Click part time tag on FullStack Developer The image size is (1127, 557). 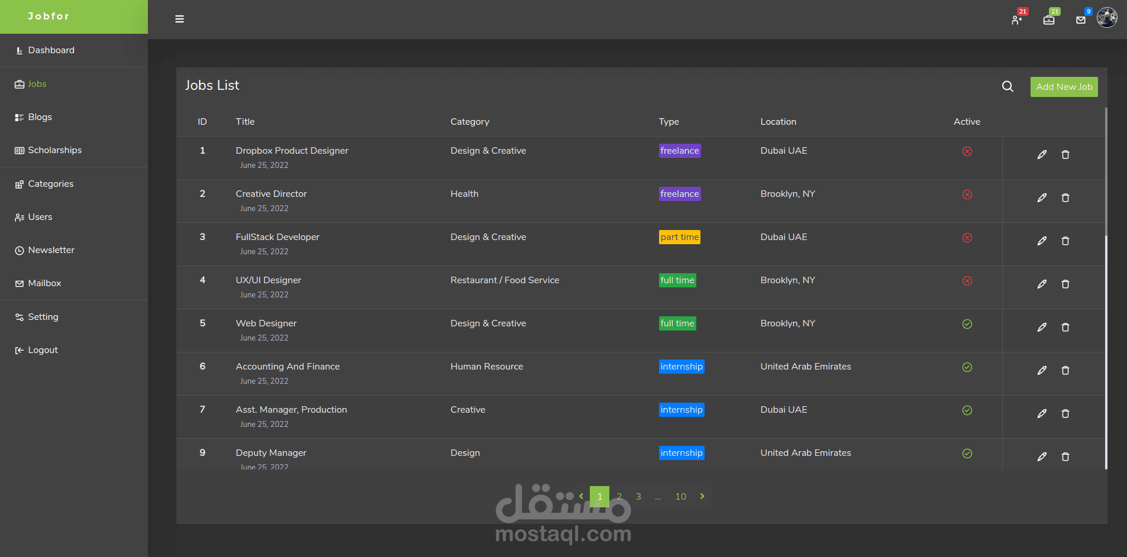[x=680, y=237]
